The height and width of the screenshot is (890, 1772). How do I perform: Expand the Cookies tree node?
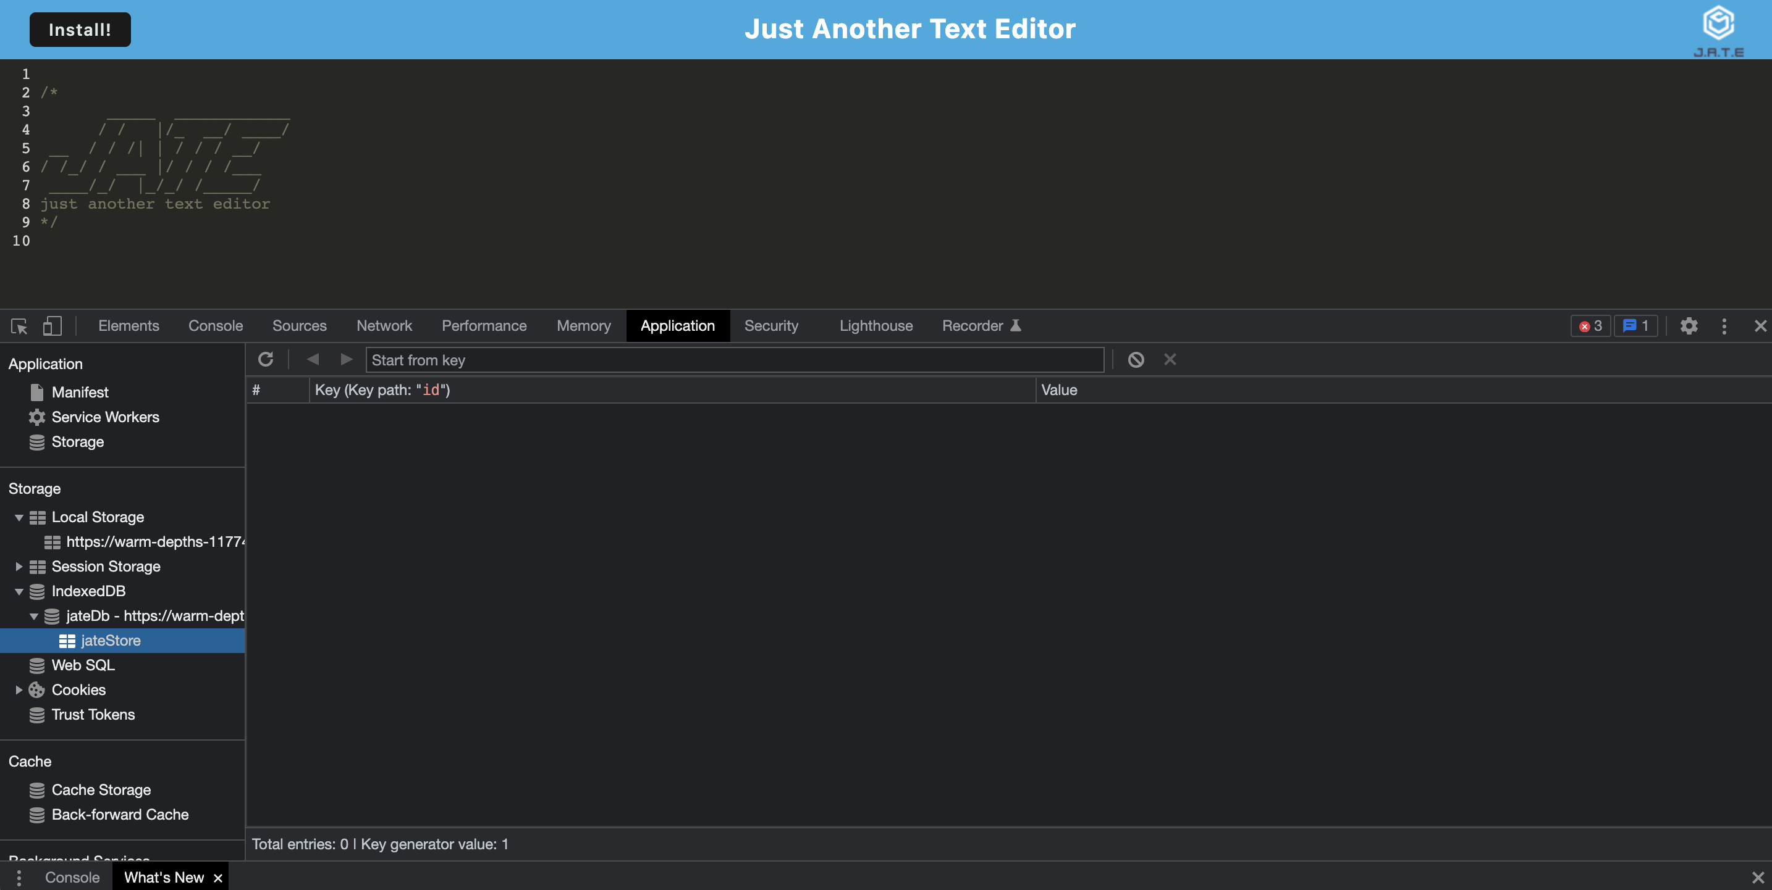tap(19, 690)
